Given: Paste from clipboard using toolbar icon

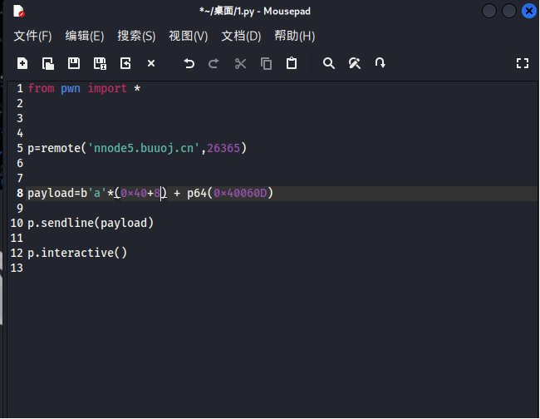Looking at the screenshot, I should (292, 63).
